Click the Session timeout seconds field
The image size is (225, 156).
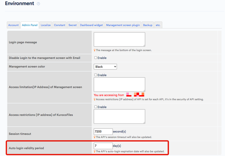pyautogui.click(x=103, y=132)
